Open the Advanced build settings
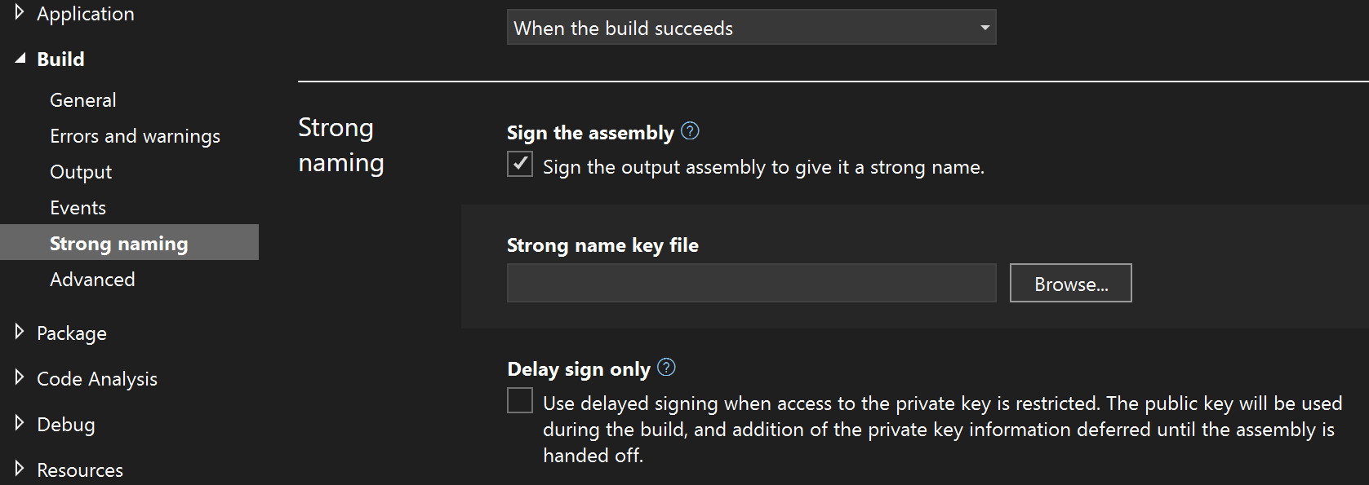 (x=92, y=279)
